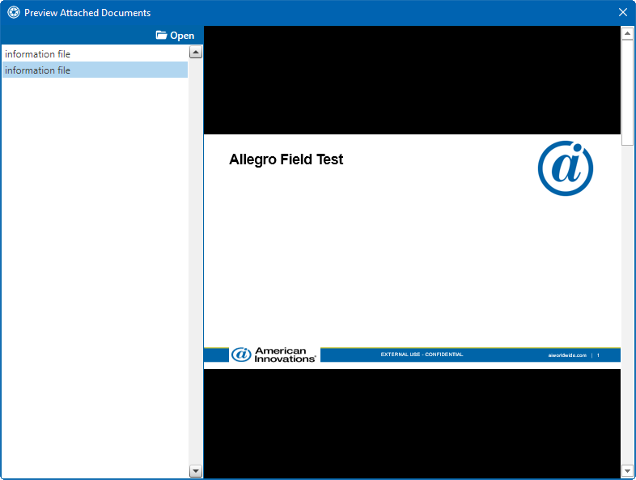
Task: Click the preview pane scroll up arrow
Action: 627,33
